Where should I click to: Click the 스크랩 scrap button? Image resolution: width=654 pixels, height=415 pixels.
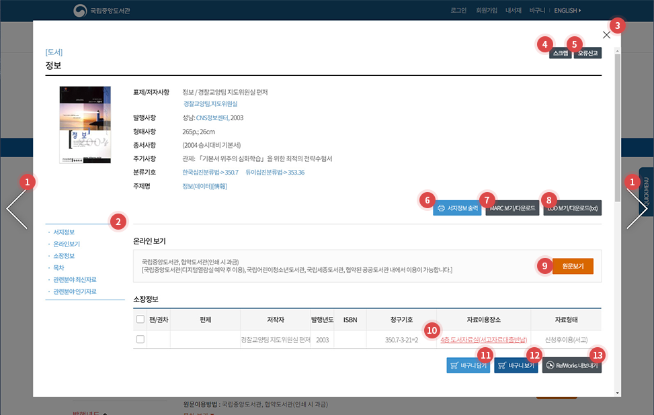[x=561, y=53]
